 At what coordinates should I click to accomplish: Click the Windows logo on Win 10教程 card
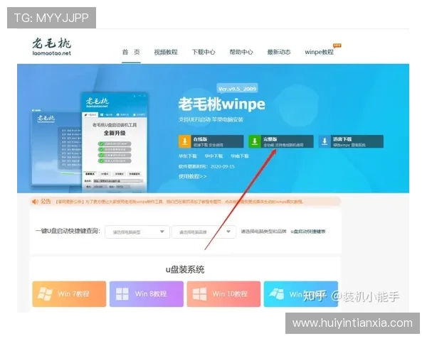[199, 294]
